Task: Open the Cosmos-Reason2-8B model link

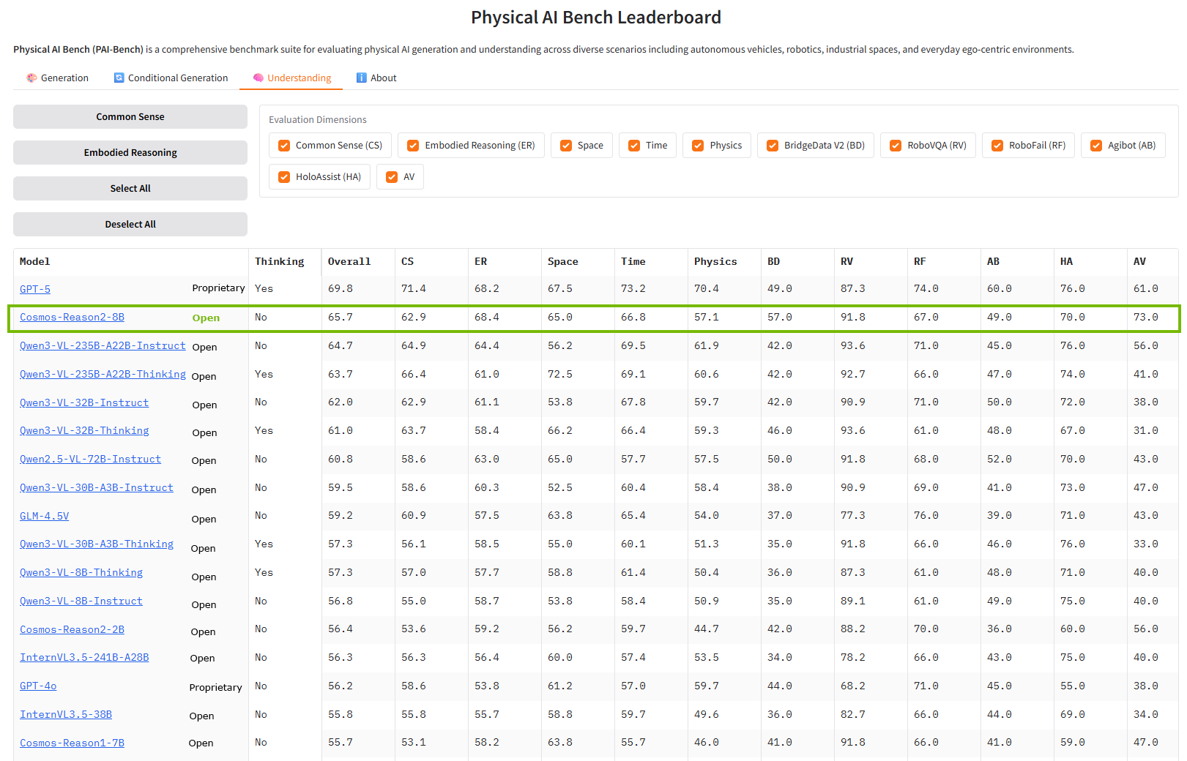Action: (72, 317)
